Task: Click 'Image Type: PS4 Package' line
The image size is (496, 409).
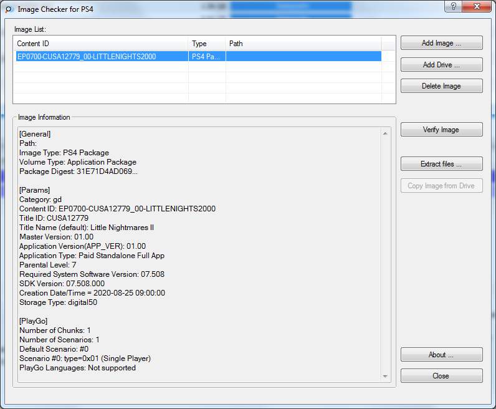Action: click(64, 153)
